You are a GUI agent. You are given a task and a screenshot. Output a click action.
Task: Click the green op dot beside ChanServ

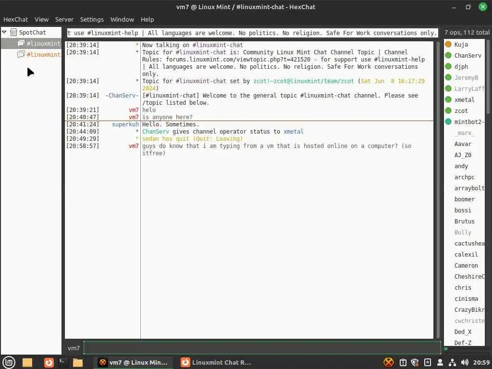[x=448, y=55]
